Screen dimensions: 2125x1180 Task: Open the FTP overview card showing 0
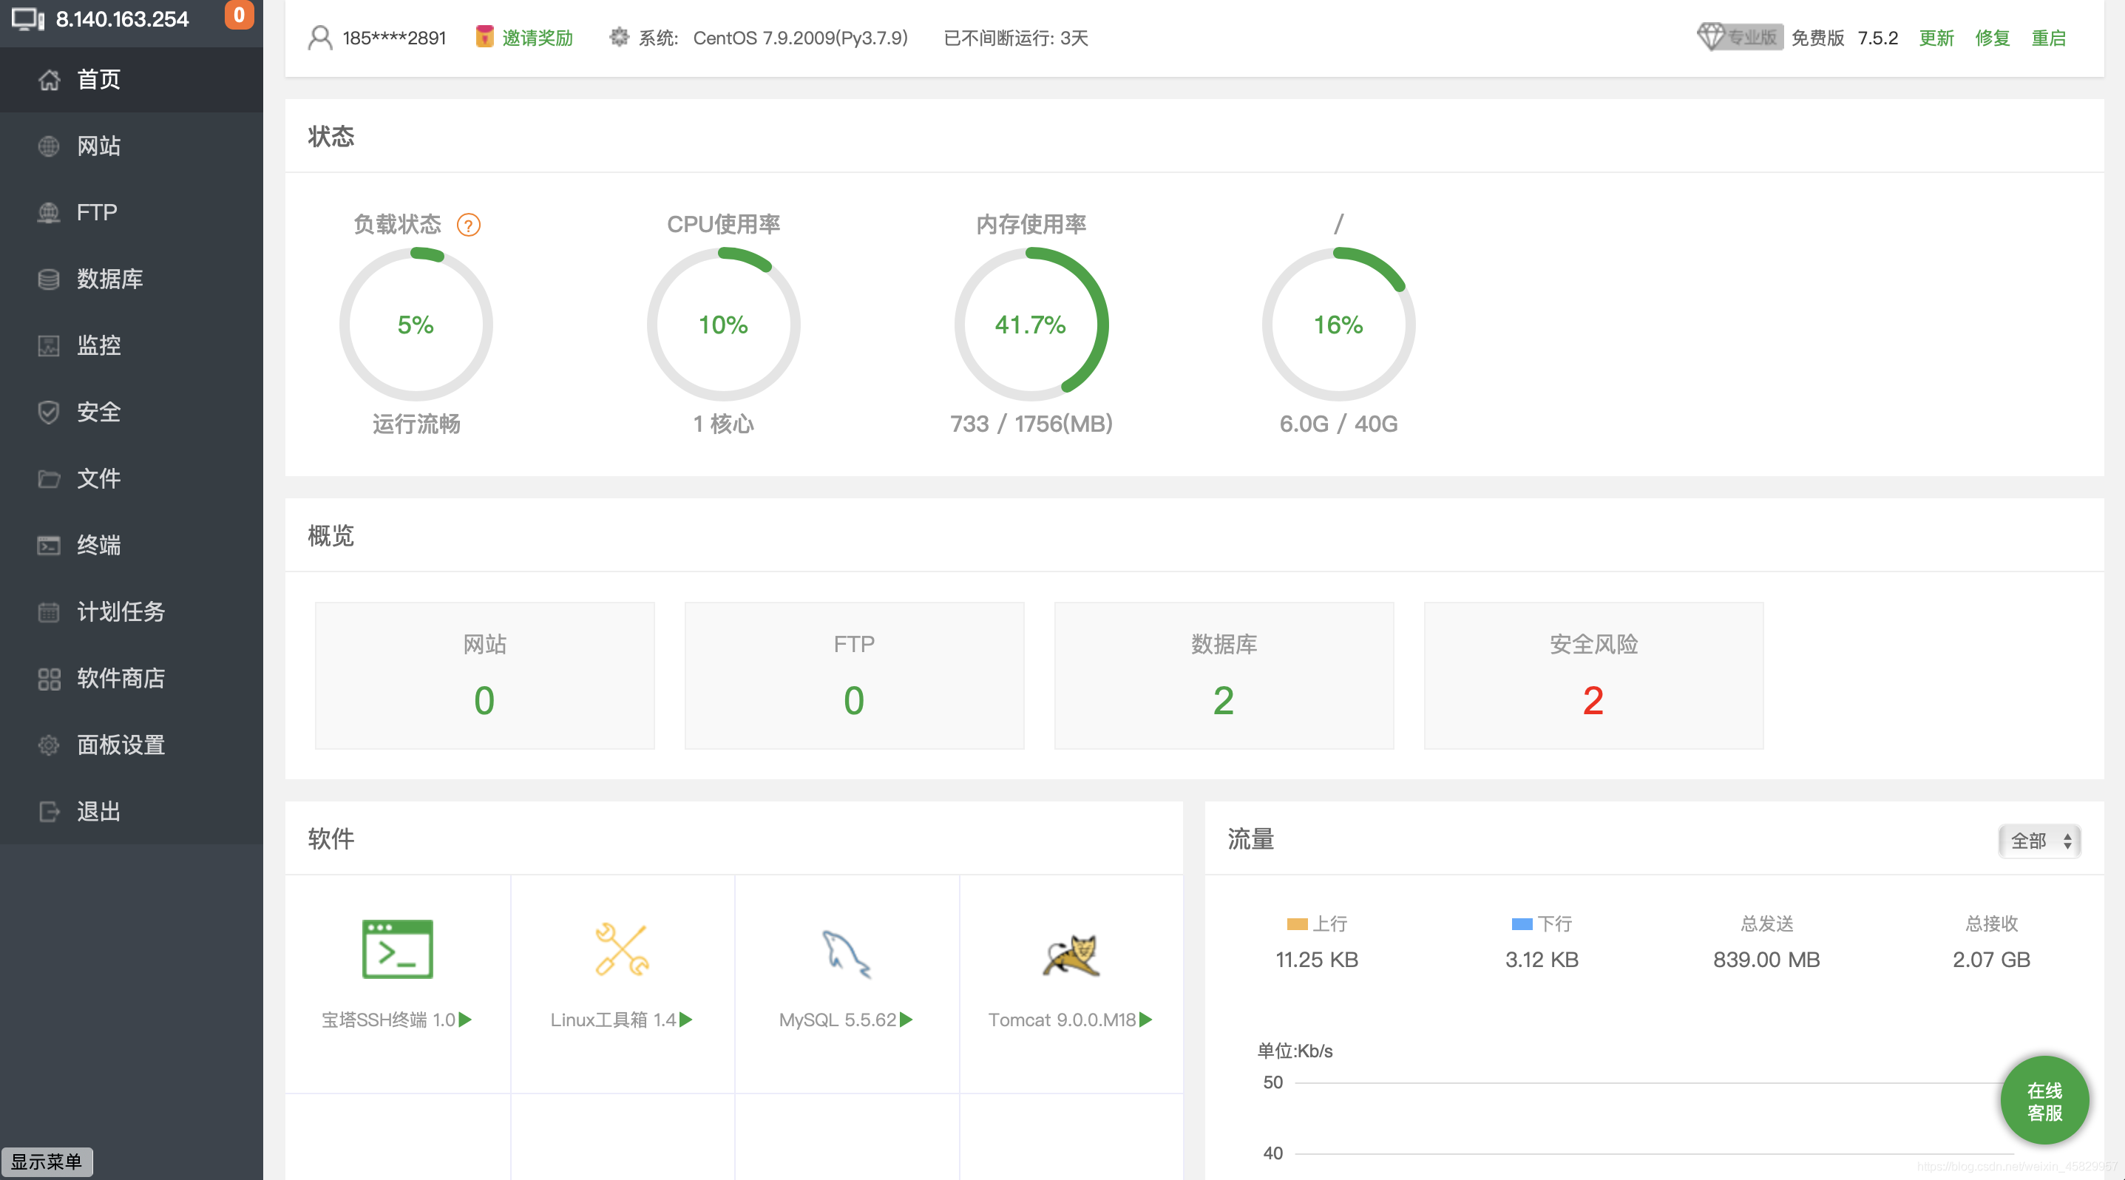[855, 675]
